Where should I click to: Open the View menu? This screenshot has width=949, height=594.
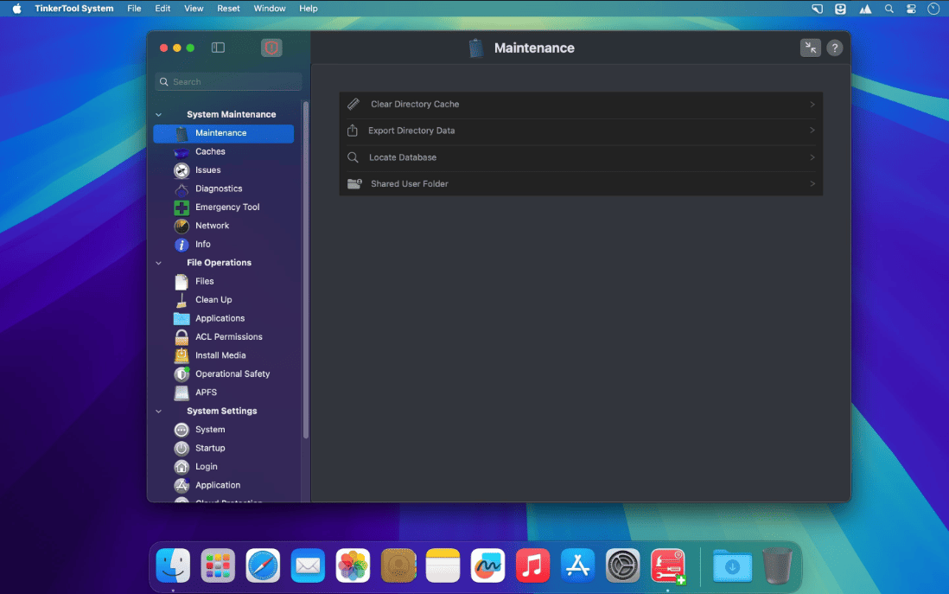click(x=194, y=9)
